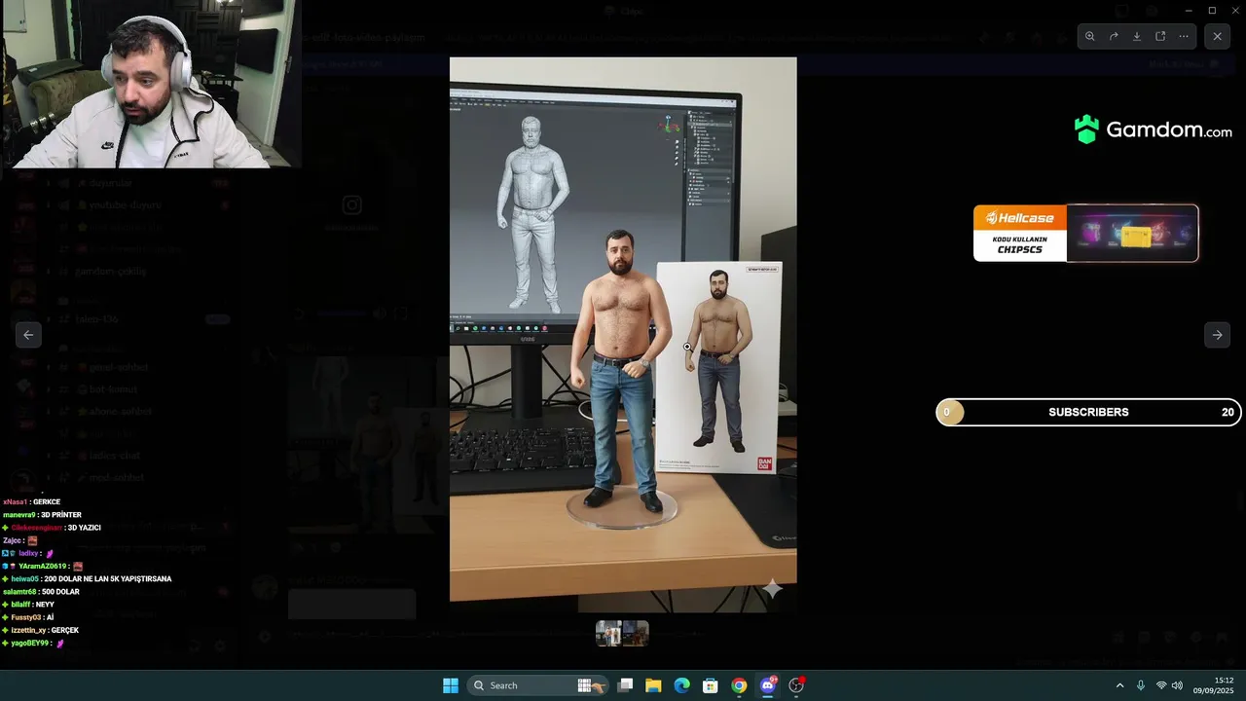Open Task View from the taskbar
The image size is (1246, 701).
coord(625,685)
